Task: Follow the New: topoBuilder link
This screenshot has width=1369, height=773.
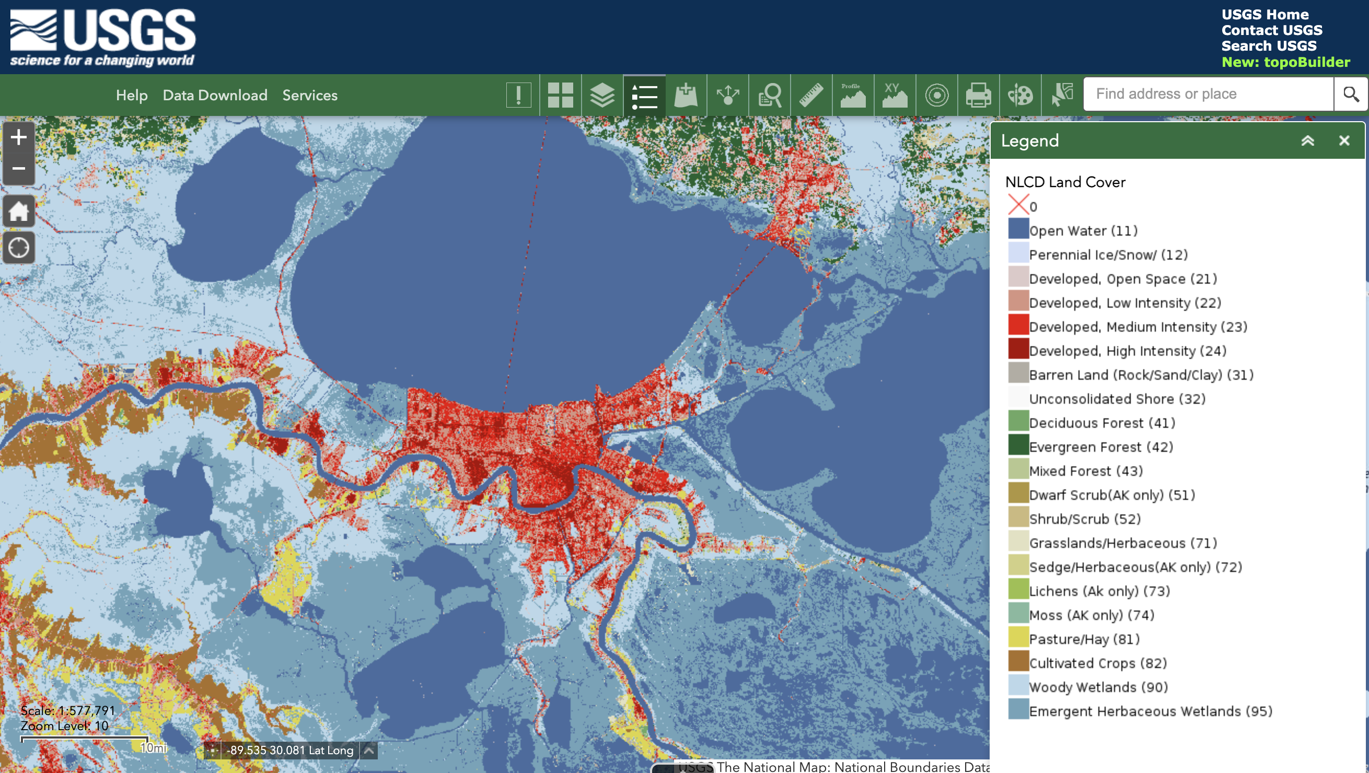Action: click(1285, 62)
